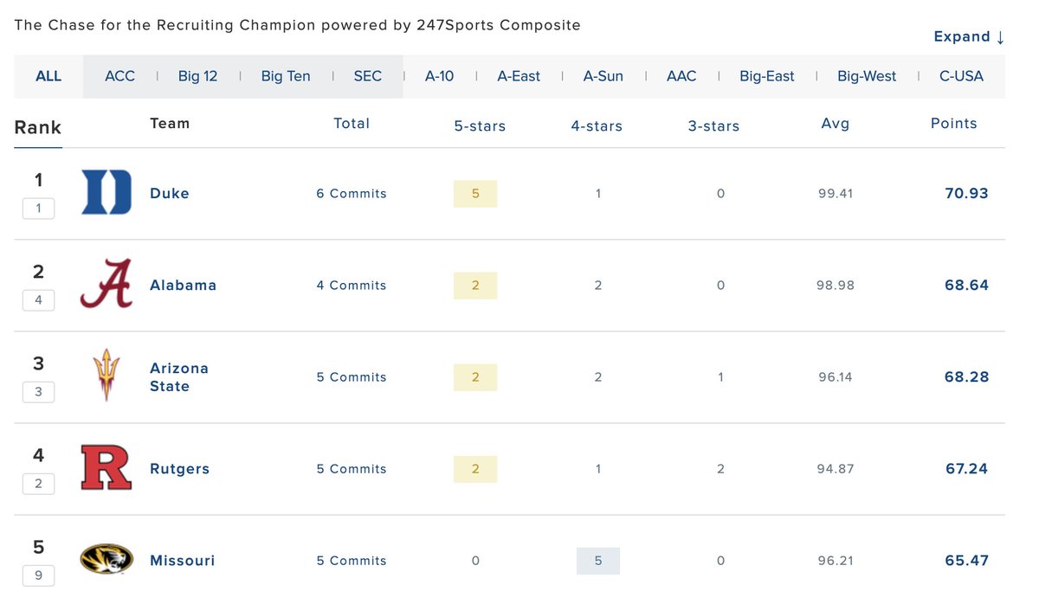This screenshot has width=1039, height=604.
Task: Click the Duke team logo
Action: 106,192
